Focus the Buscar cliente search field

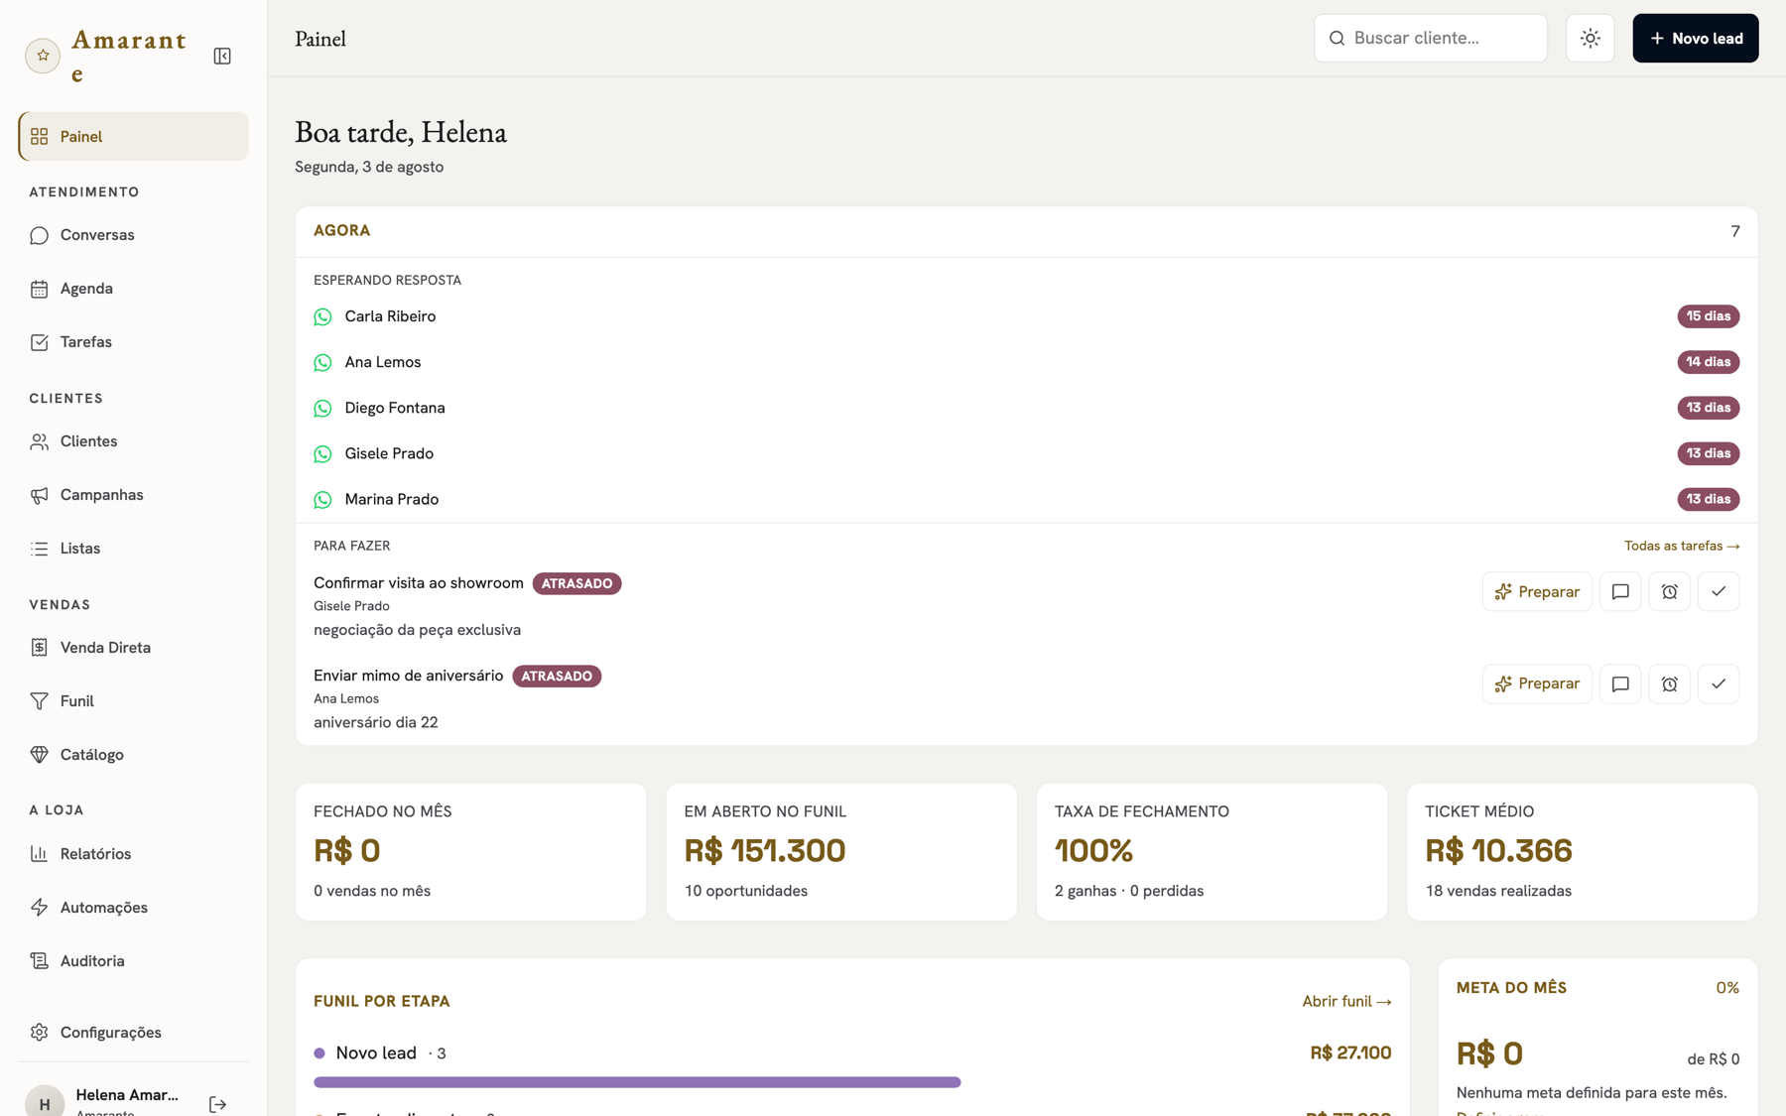pyautogui.click(x=1430, y=39)
